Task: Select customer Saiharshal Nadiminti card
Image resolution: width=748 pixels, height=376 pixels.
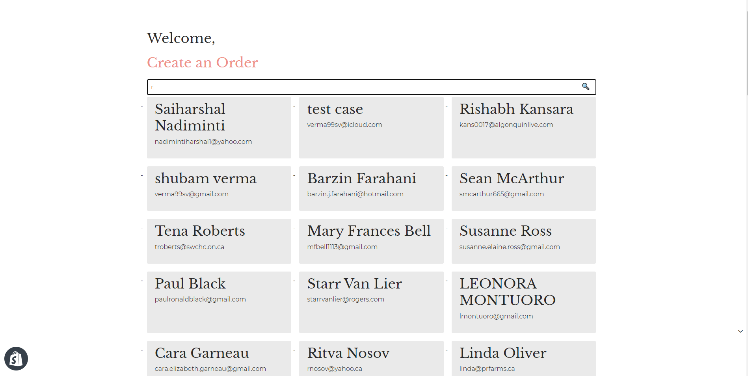Action: pyautogui.click(x=219, y=128)
